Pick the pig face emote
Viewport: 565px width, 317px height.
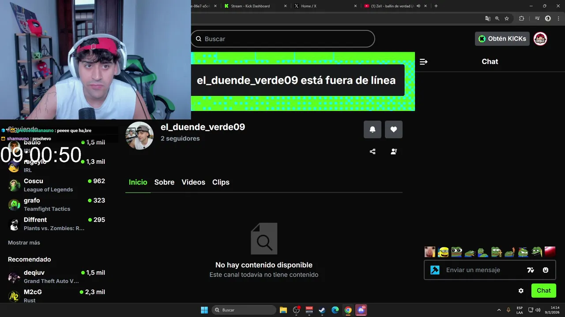point(430,252)
